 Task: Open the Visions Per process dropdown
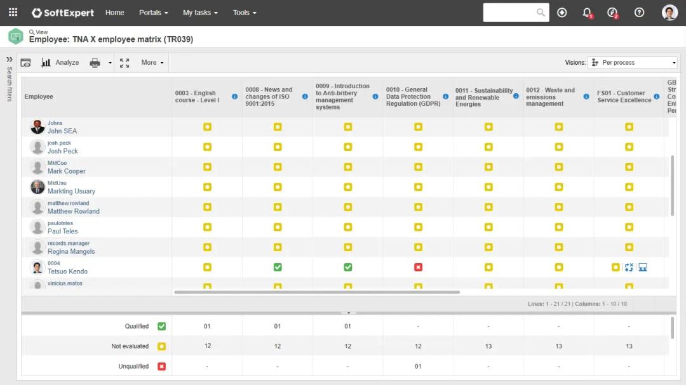pos(632,63)
